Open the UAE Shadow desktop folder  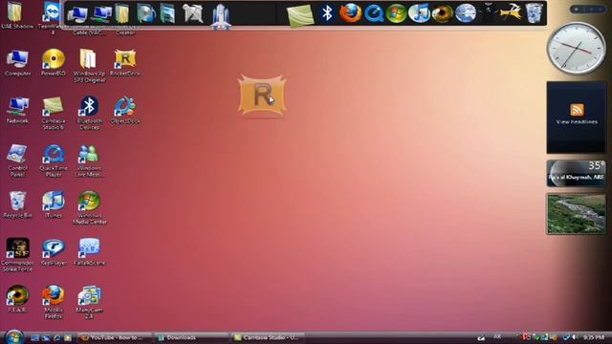[x=17, y=15]
